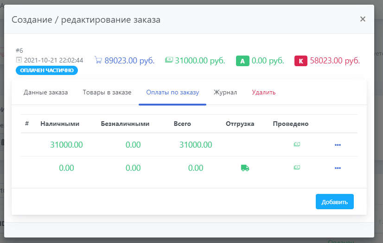The image size is (383, 243).
Task: Go to the Журнал tab
Action: pyautogui.click(x=225, y=92)
